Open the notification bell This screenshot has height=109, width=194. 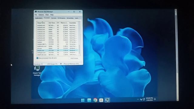[x=155, y=99]
